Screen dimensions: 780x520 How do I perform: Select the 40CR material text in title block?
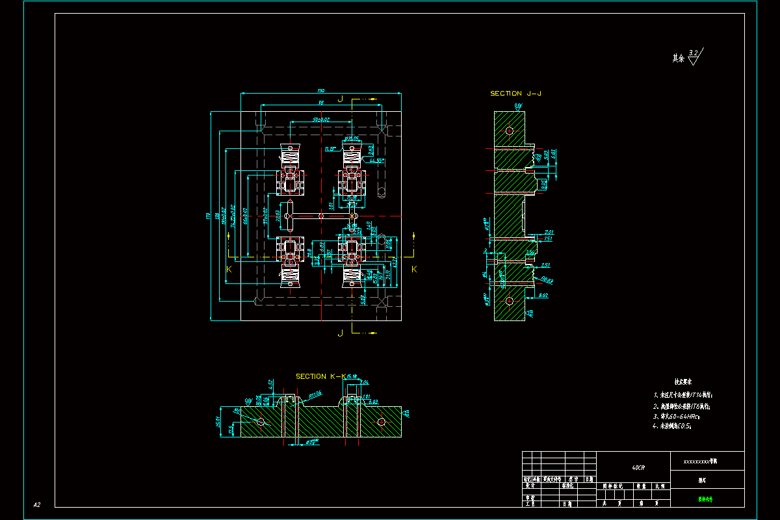pos(638,468)
